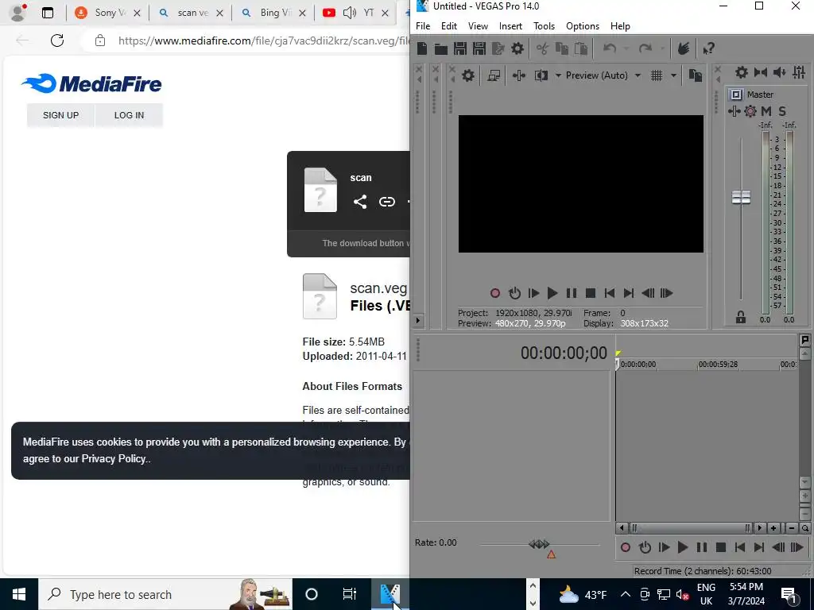Image resolution: width=814 pixels, height=610 pixels.
Task: Toggle the Dim Output speaker icon
Action: pos(780,72)
